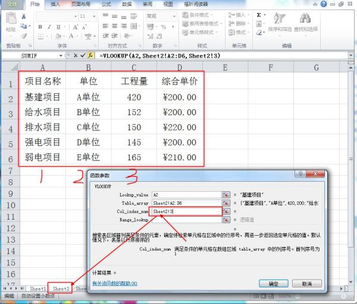
Task: Click the Cut scissors icon
Action: coord(23,17)
